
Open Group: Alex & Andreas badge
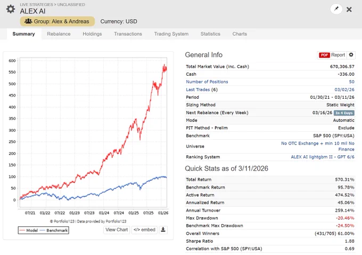pos(57,21)
